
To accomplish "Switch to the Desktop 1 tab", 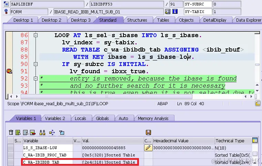I will pyautogui.click(x=23, y=20).
